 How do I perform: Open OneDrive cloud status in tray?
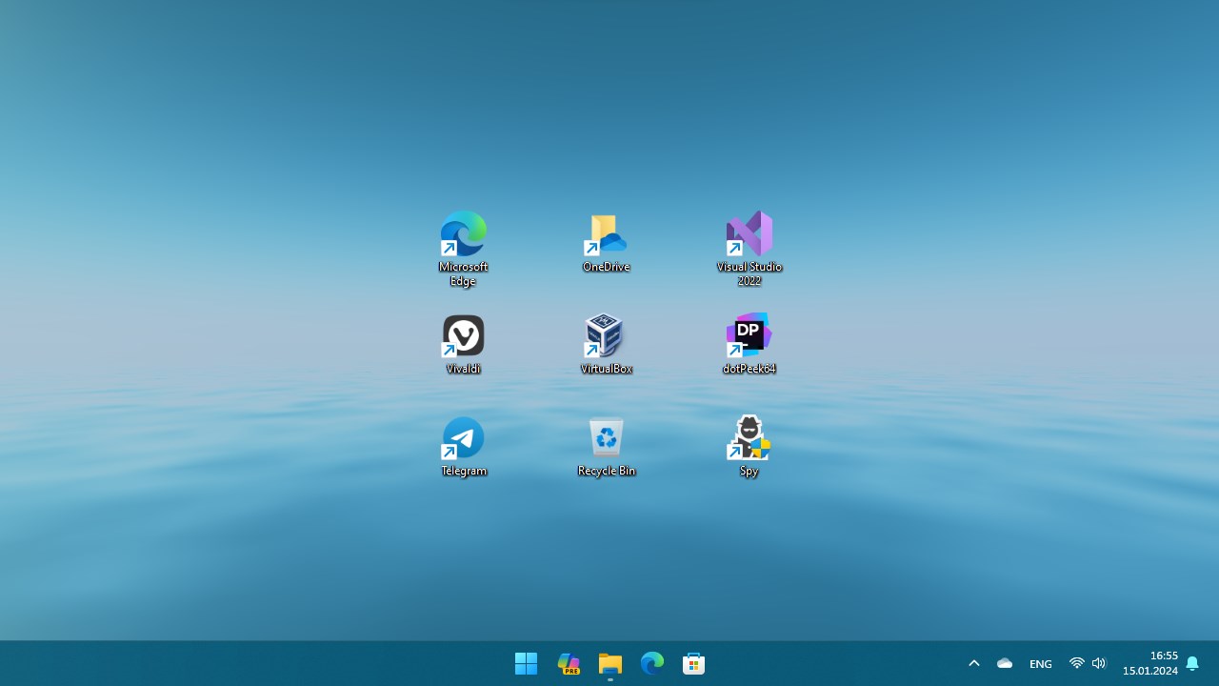pyautogui.click(x=1005, y=663)
